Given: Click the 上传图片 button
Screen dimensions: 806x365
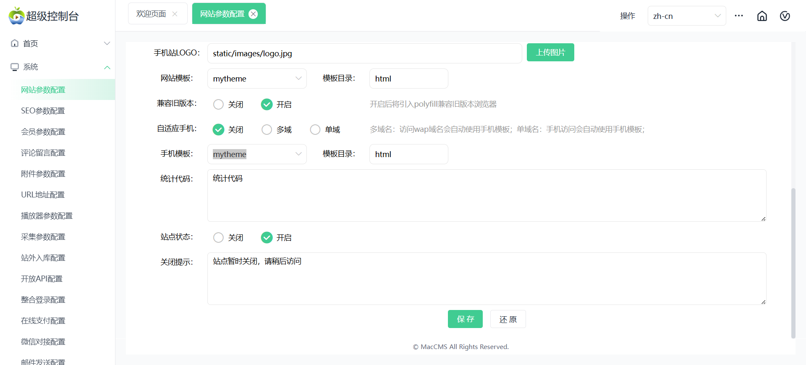Looking at the screenshot, I should (550, 53).
